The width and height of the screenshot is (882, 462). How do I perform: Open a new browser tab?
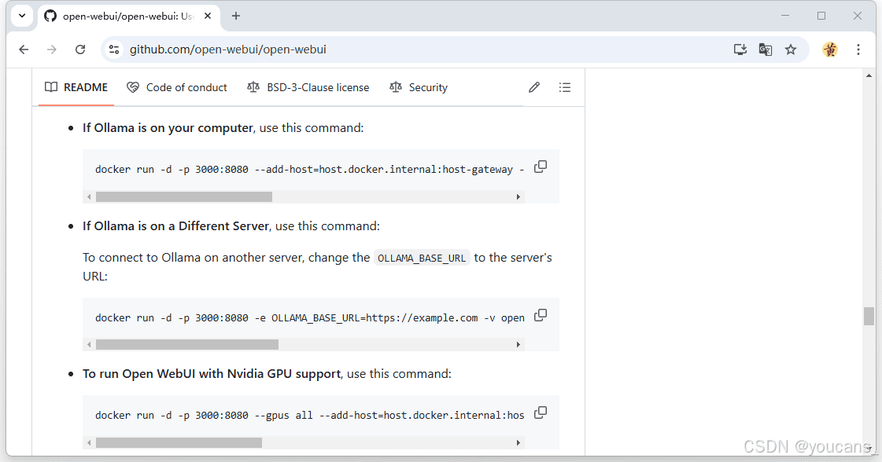pyautogui.click(x=236, y=16)
